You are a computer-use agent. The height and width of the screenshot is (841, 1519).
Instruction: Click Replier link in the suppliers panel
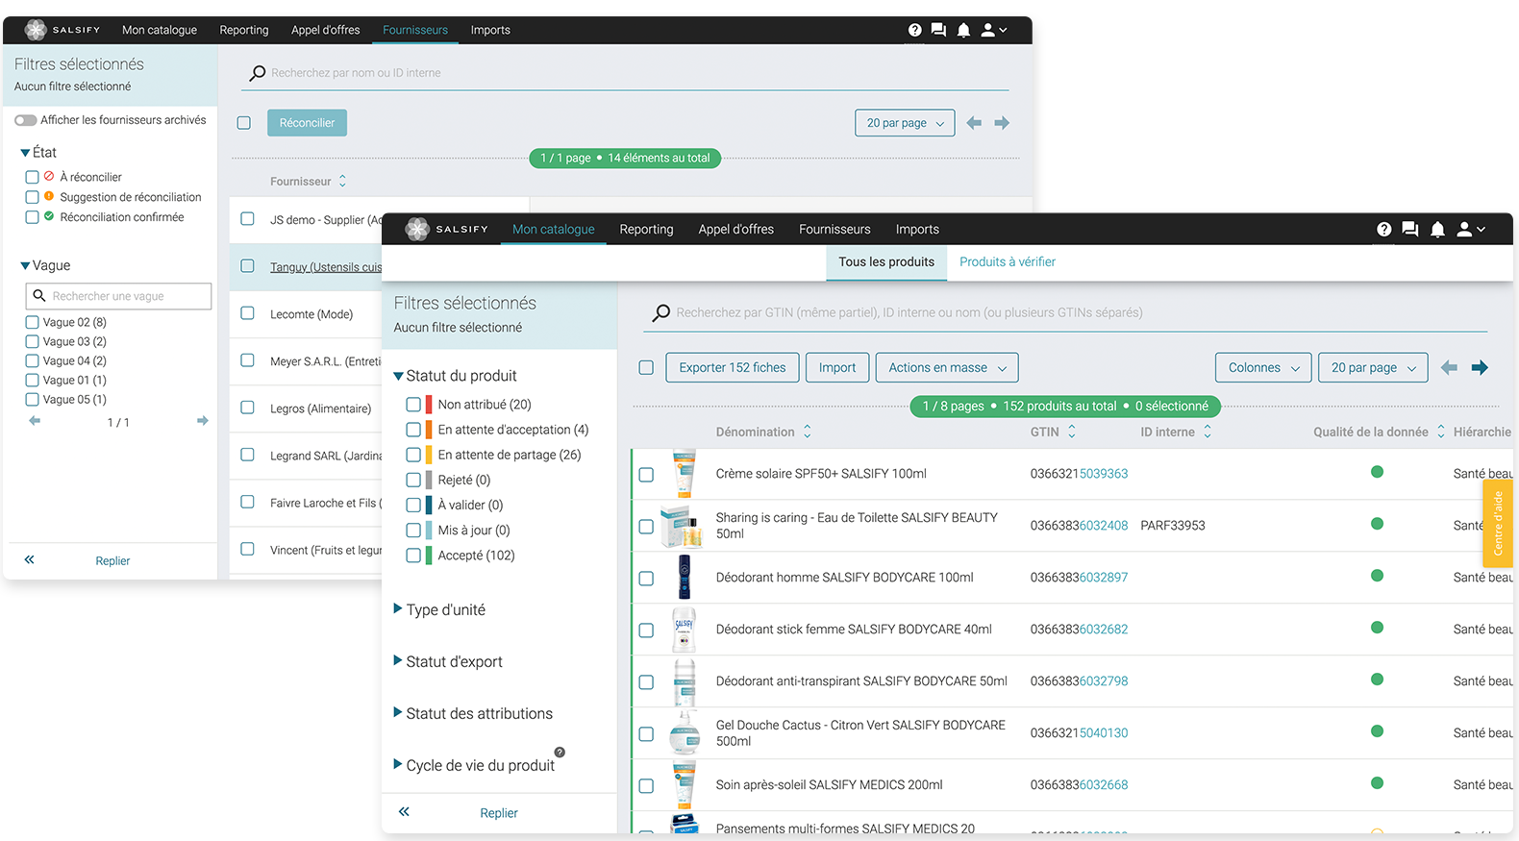[112, 560]
